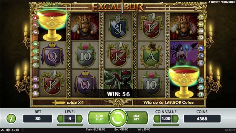The width and height of the screenshot is (236, 133).
Task: Select payline 9 marker
Action: click(x=201, y=48)
